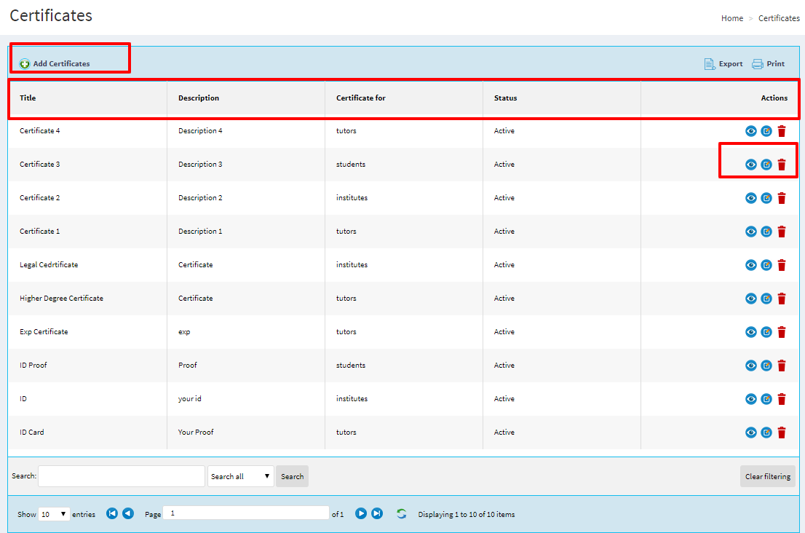Delete the ID Proof certificate
Viewport: 805px width, 533px height.
pyautogui.click(x=782, y=366)
